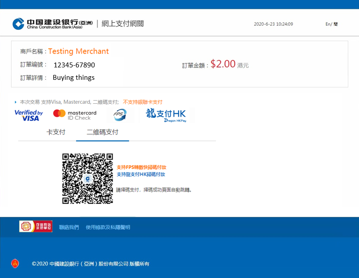Click the 支持FPS轉數快掃碼付款 text

tap(141, 167)
